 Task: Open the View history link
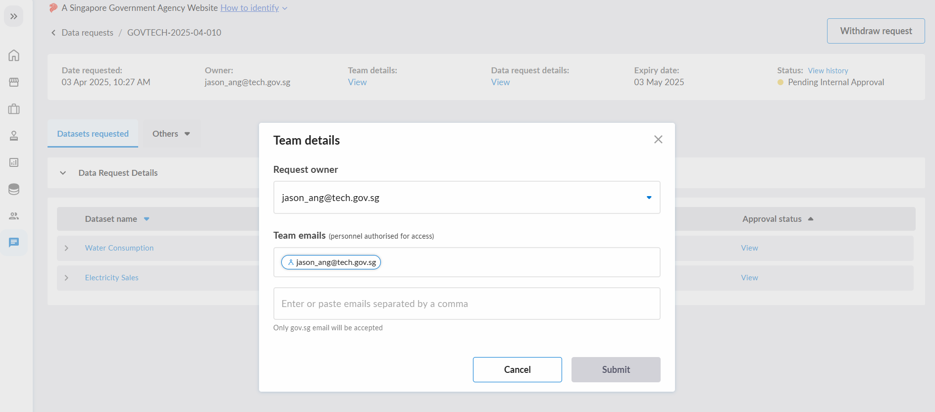(828, 71)
